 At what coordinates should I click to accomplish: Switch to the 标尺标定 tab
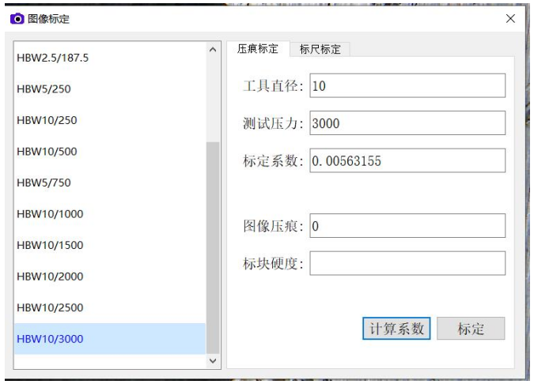[x=320, y=49]
